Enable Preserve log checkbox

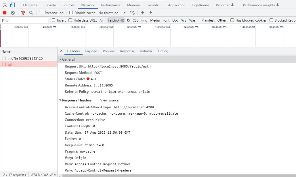[41, 13]
